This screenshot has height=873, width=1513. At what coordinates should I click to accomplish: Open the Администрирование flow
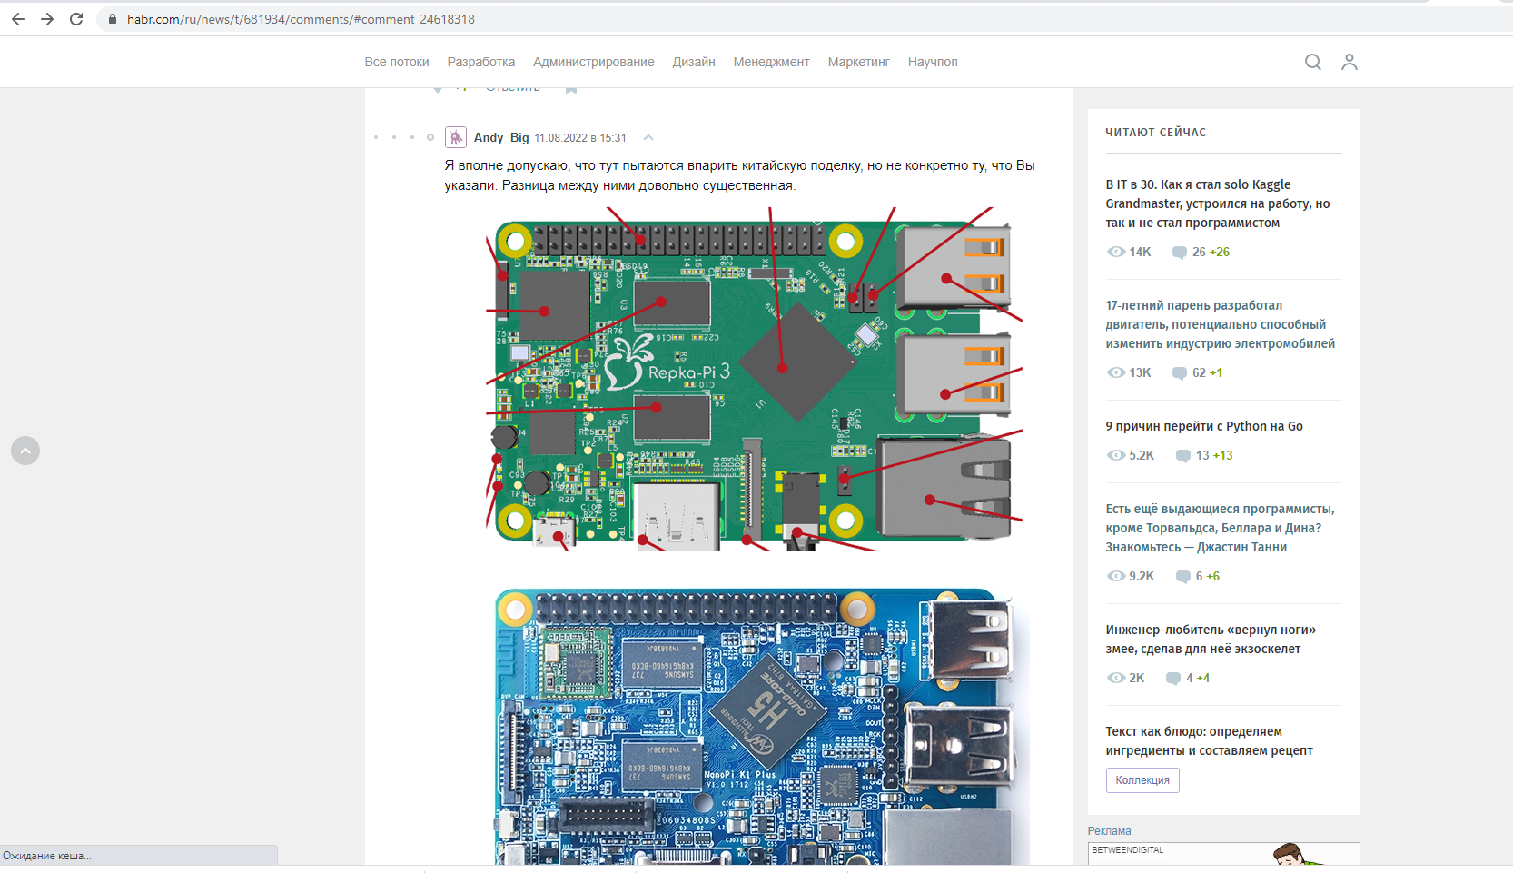point(594,62)
